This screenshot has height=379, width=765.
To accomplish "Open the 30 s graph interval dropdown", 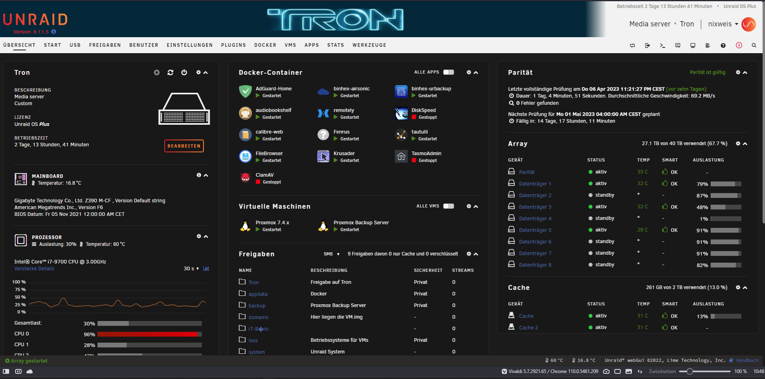I will 191,268.
